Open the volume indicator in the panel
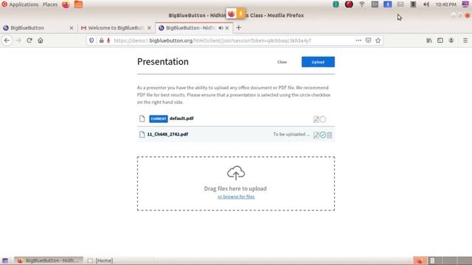 pyautogui.click(x=426, y=4)
